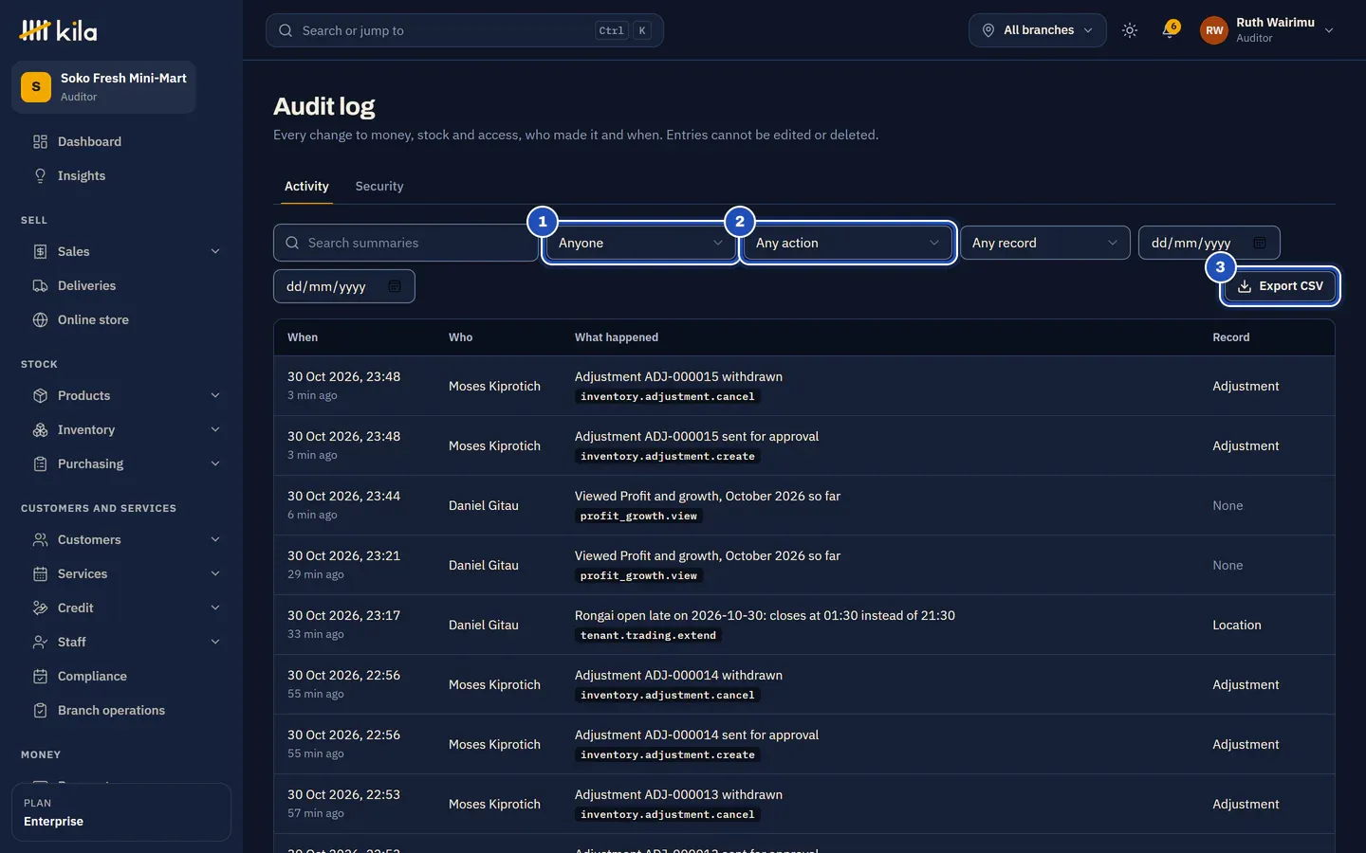Switch to the Activity tab
This screenshot has width=1366, height=853.
click(306, 187)
